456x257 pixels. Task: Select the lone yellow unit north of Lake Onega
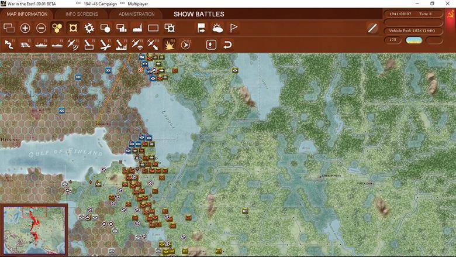tap(235, 70)
